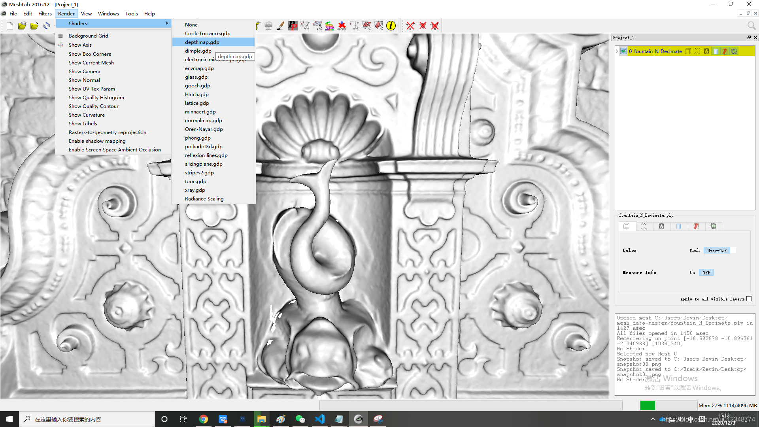Click the info/properties icon in toolbar
The width and height of the screenshot is (759, 427).
coord(391,26)
